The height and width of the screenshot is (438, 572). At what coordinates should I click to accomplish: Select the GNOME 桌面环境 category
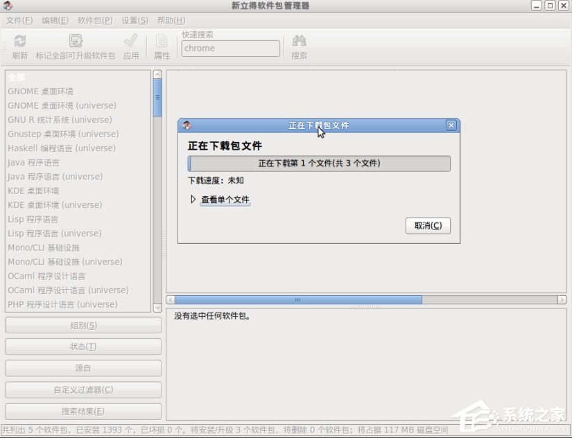pyautogui.click(x=40, y=91)
